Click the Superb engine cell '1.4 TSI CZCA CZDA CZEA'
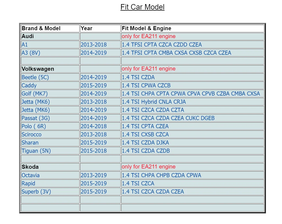The height and width of the screenshot is (224, 282). click(x=192, y=191)
